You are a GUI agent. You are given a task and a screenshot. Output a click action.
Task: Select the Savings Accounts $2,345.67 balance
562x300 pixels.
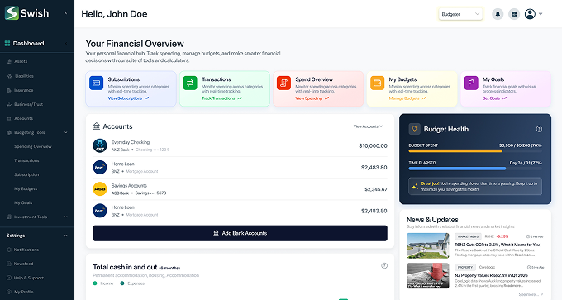coord(375,189)
